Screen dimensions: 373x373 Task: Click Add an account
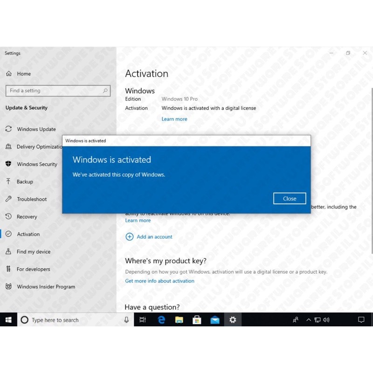click(x=154, y=237)
